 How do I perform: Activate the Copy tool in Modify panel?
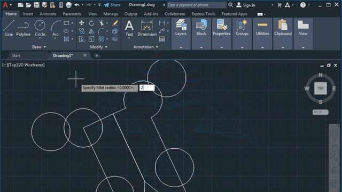tap(82, 31)
